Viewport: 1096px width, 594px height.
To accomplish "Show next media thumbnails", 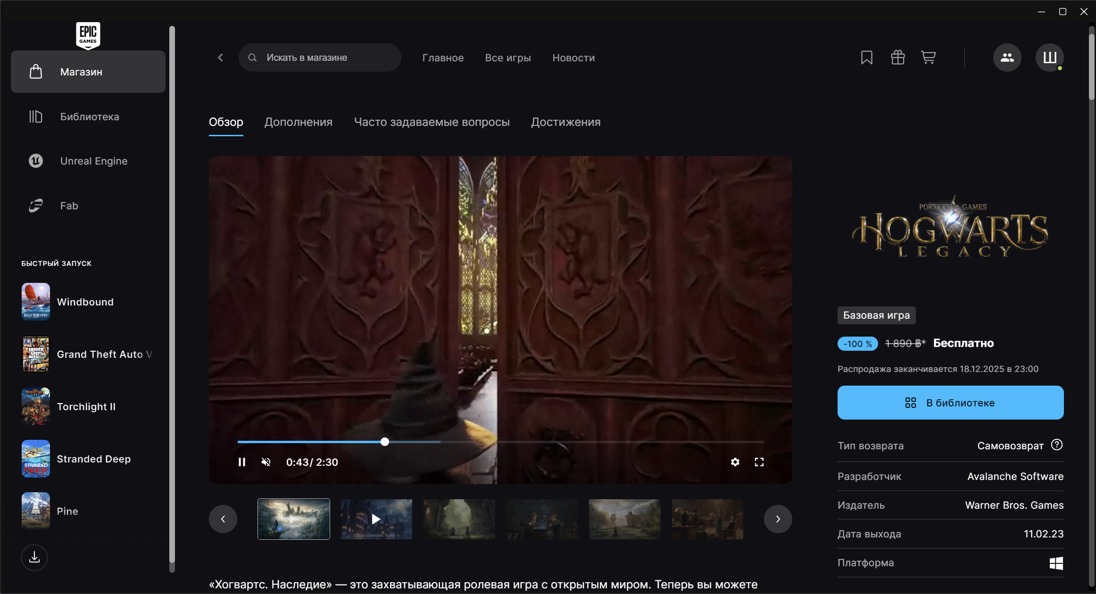I will click(778, 519).
